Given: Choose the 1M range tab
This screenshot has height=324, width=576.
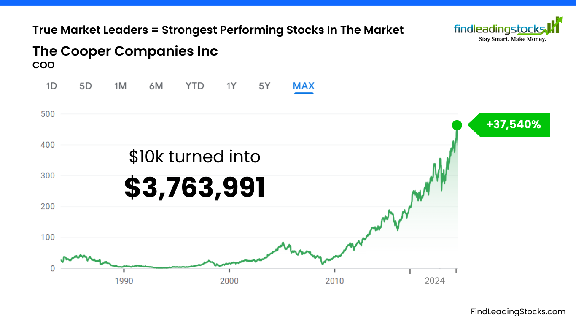Looking at the screenshot, I should tap(120, 86).
